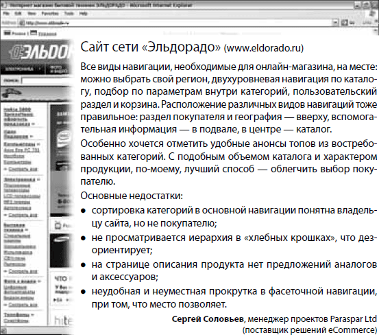The width and height of the screenshot is (379, 335).
Task: Click the site search input field
Action: click(x=47, y=80)
